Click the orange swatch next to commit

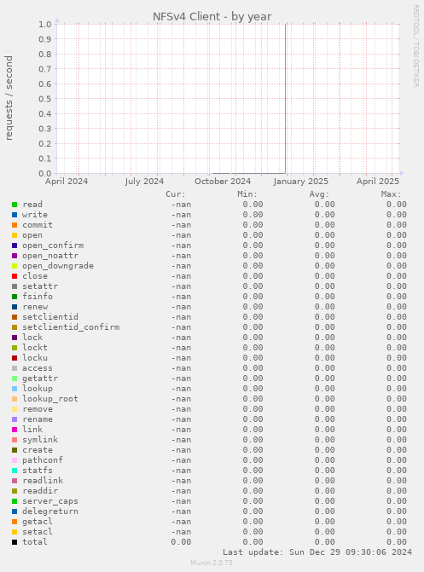15,225
